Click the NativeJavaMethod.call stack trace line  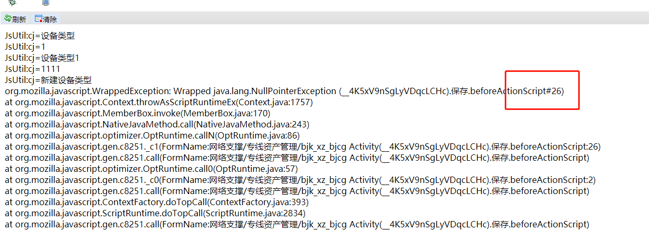(x=157, y=124)
